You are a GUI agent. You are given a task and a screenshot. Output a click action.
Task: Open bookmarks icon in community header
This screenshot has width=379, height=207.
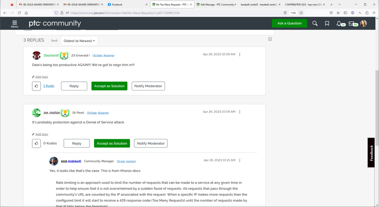(327, 23)
